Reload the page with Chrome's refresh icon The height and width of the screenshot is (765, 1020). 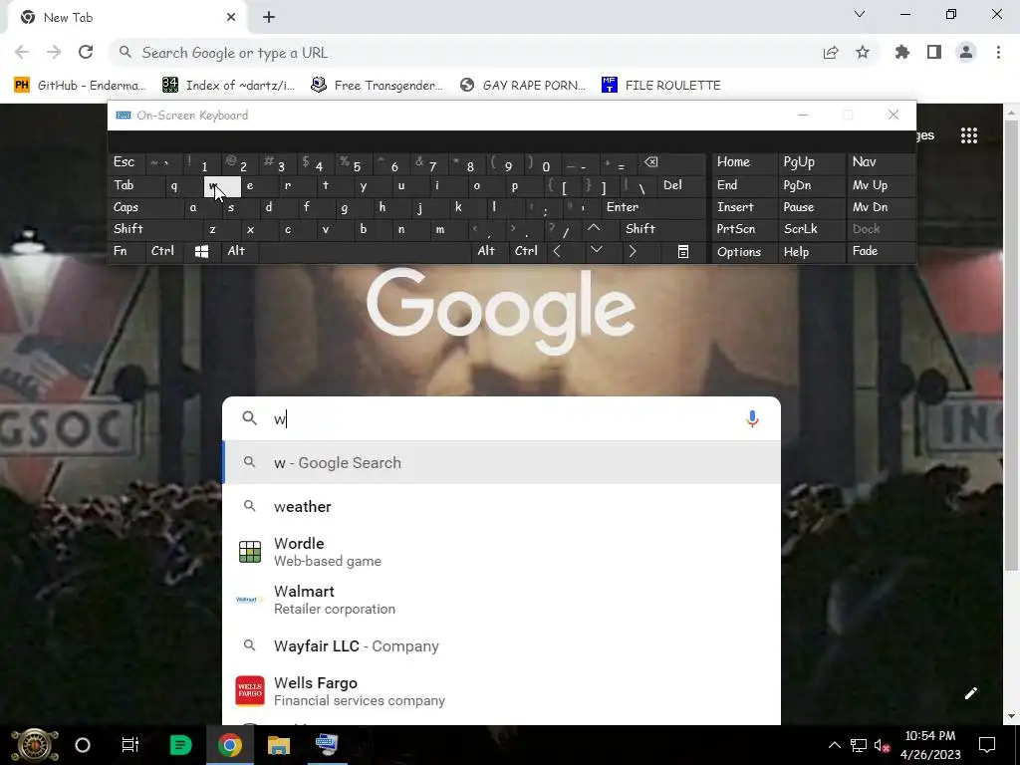(86, 52)
